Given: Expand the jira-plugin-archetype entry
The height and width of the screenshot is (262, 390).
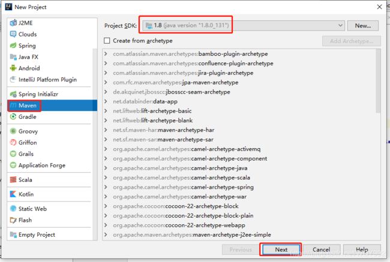Looking at the screenshot, I should click(106, 73).
